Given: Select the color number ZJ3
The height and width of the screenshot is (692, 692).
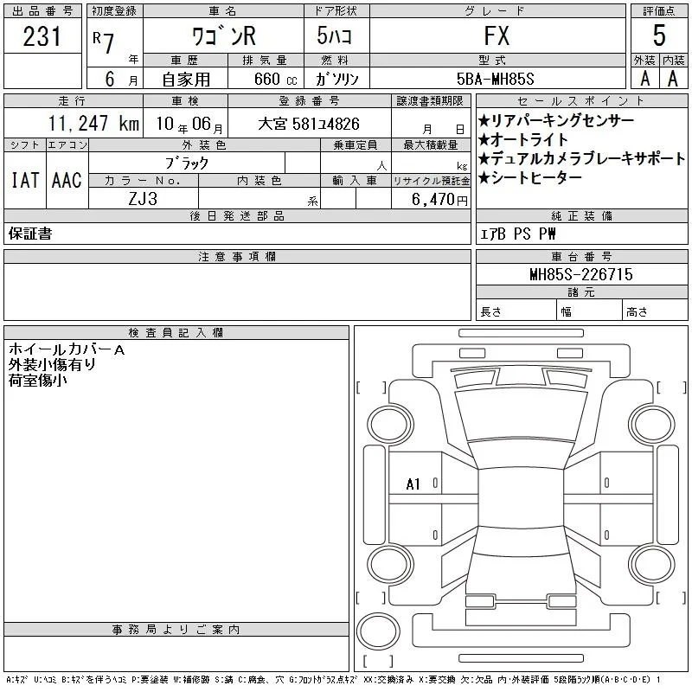Looking at the screenshot, I should click(x=143, y=199).
